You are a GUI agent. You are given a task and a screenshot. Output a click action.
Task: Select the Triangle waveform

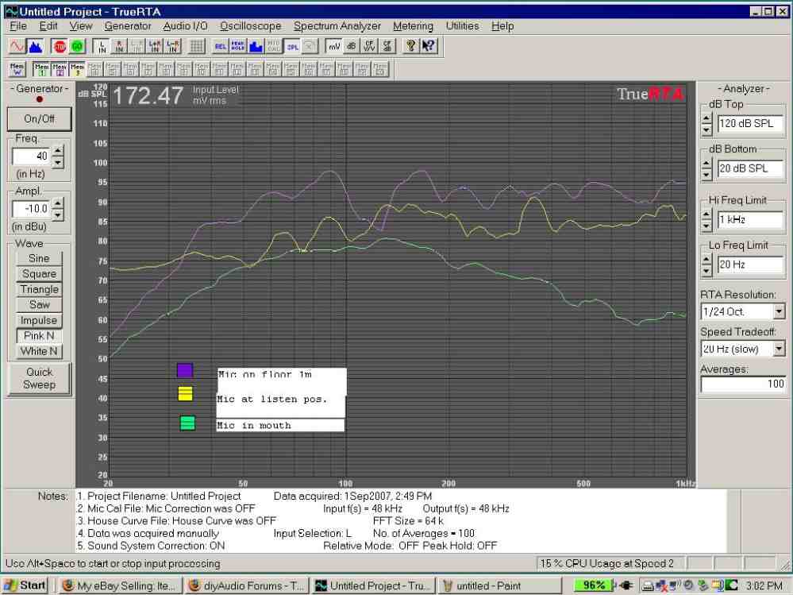pyautogui.click(x=39, y=289)
